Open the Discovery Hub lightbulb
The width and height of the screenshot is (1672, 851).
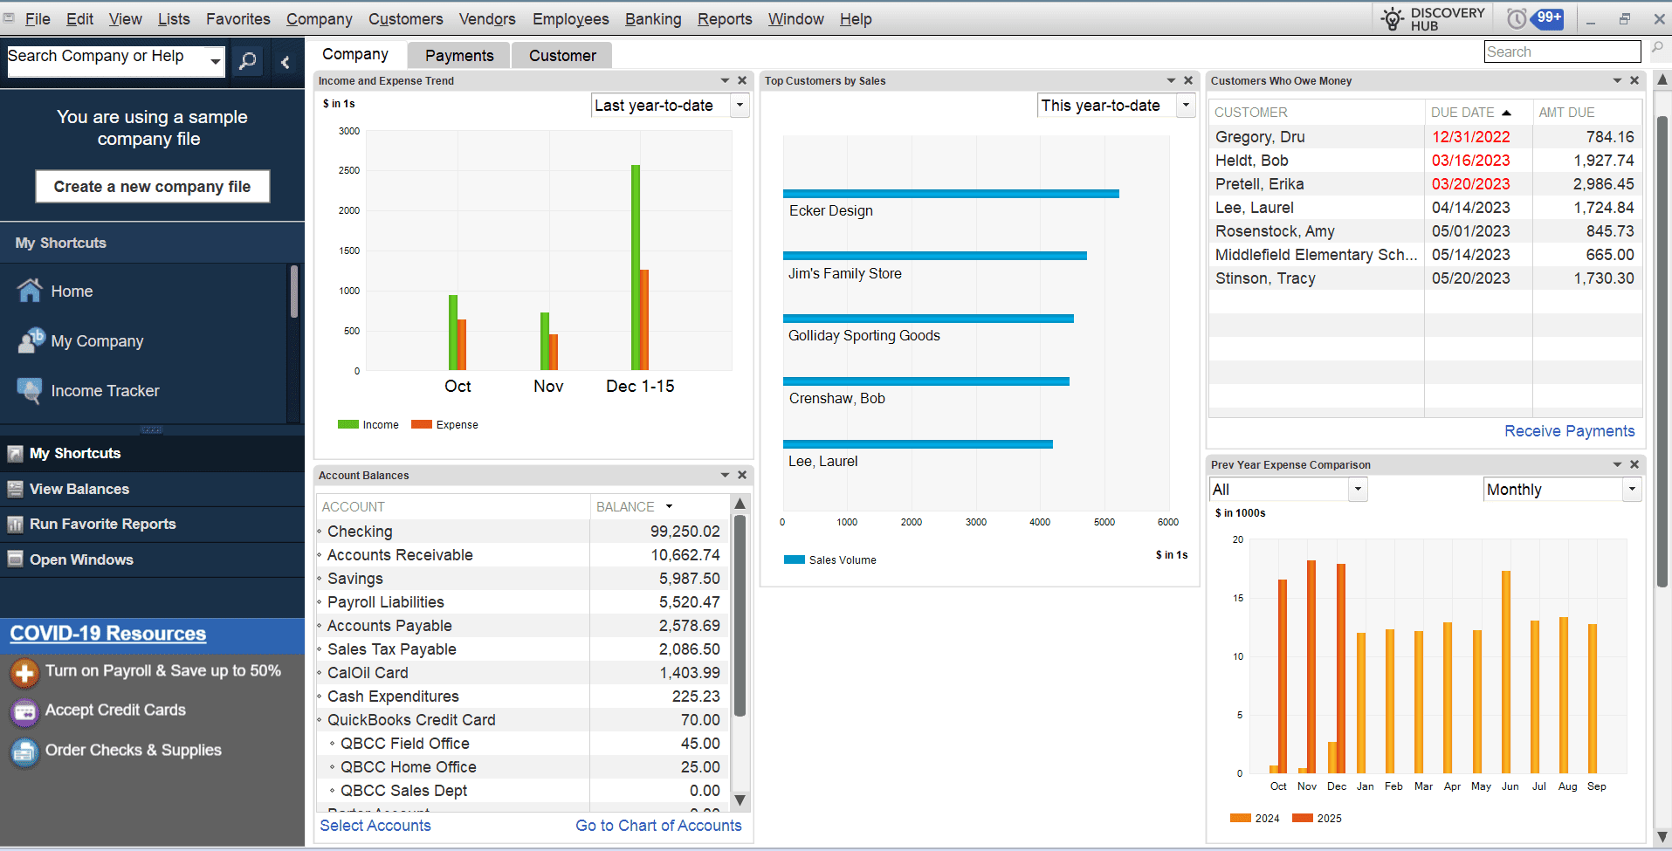[1392, 18]
